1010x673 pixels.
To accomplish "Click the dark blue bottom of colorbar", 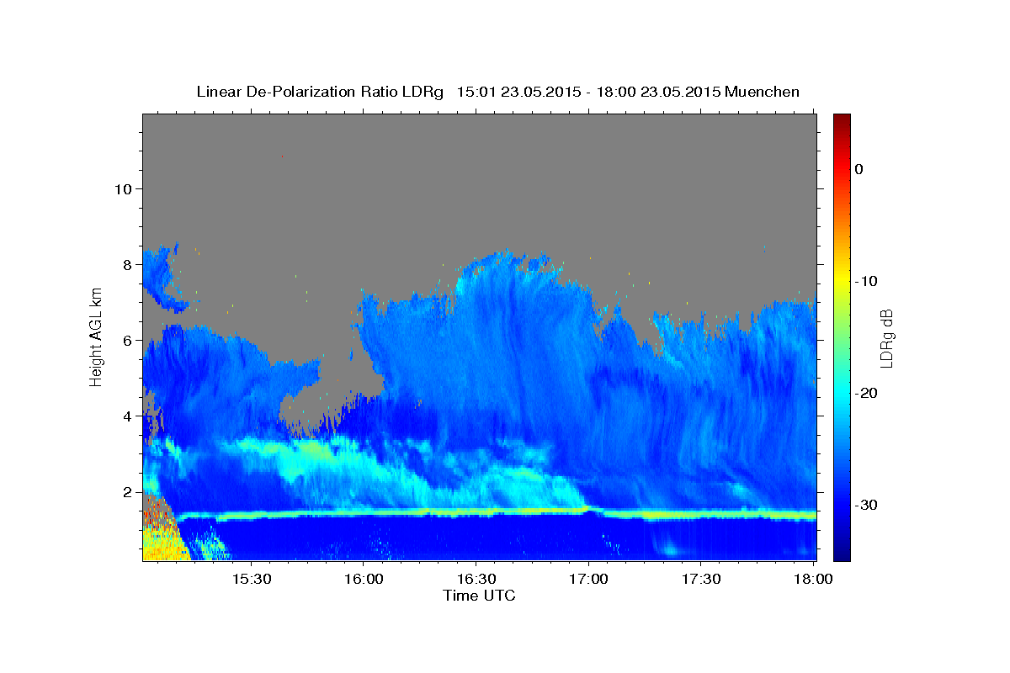I will (842, 554).
